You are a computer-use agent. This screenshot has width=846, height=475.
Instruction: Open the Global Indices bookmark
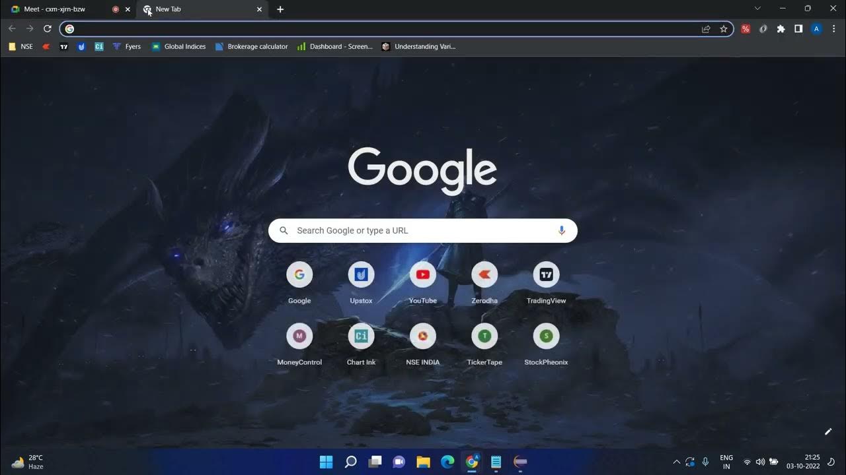[x=178, y=47]
